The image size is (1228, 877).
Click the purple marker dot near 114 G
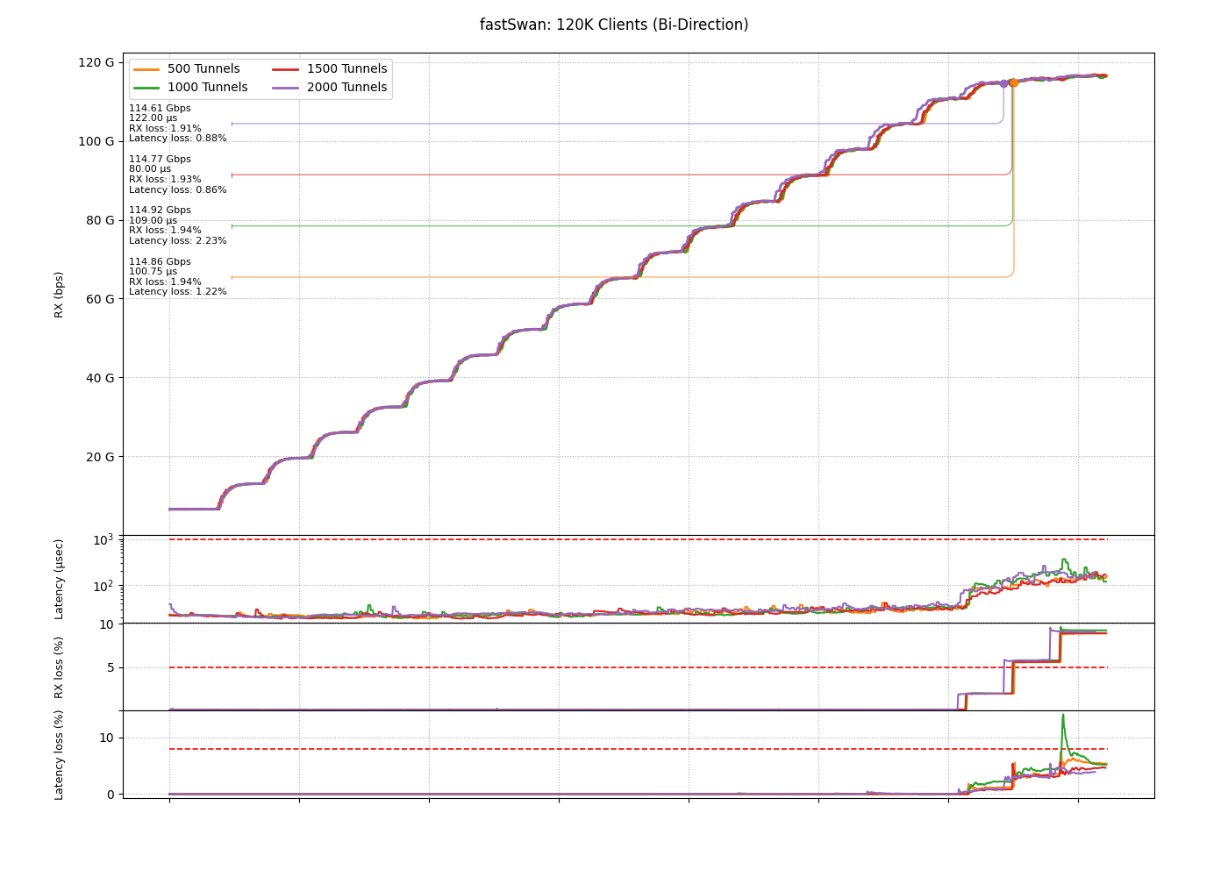pyautogui.click(x=1003, y=84)
